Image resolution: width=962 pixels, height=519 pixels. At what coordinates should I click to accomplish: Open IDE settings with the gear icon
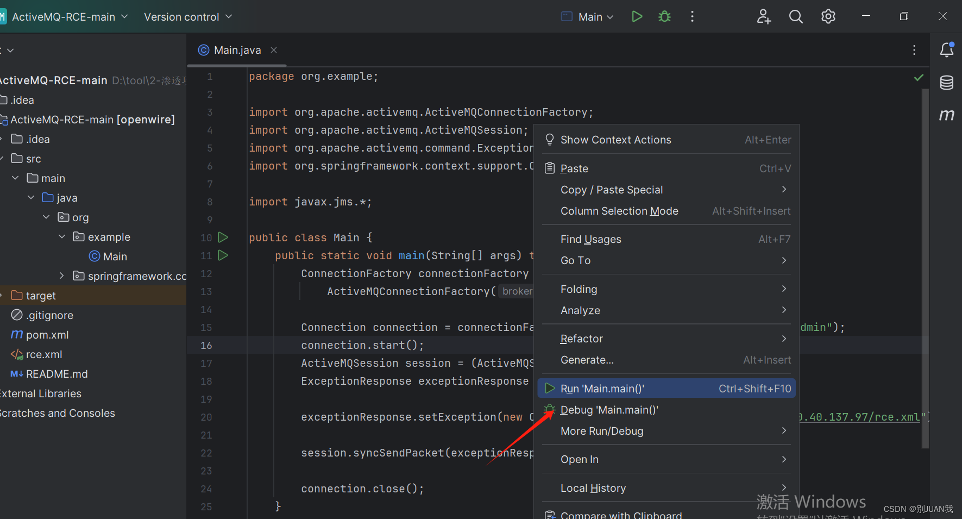pyautogui.click(x=828, y=17)
